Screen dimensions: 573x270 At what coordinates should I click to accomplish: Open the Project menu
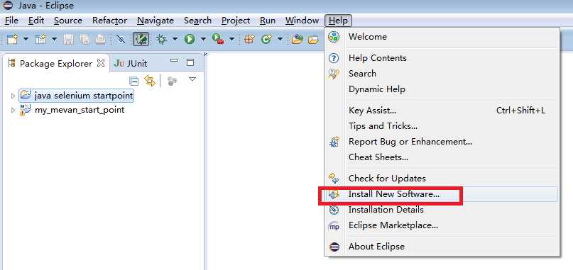236,21
